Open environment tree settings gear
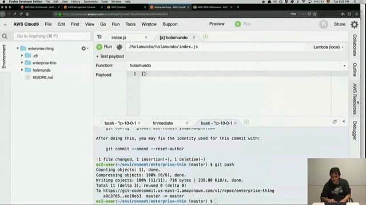The height and width of the screenshot is (205, 366). coord(85,48)
